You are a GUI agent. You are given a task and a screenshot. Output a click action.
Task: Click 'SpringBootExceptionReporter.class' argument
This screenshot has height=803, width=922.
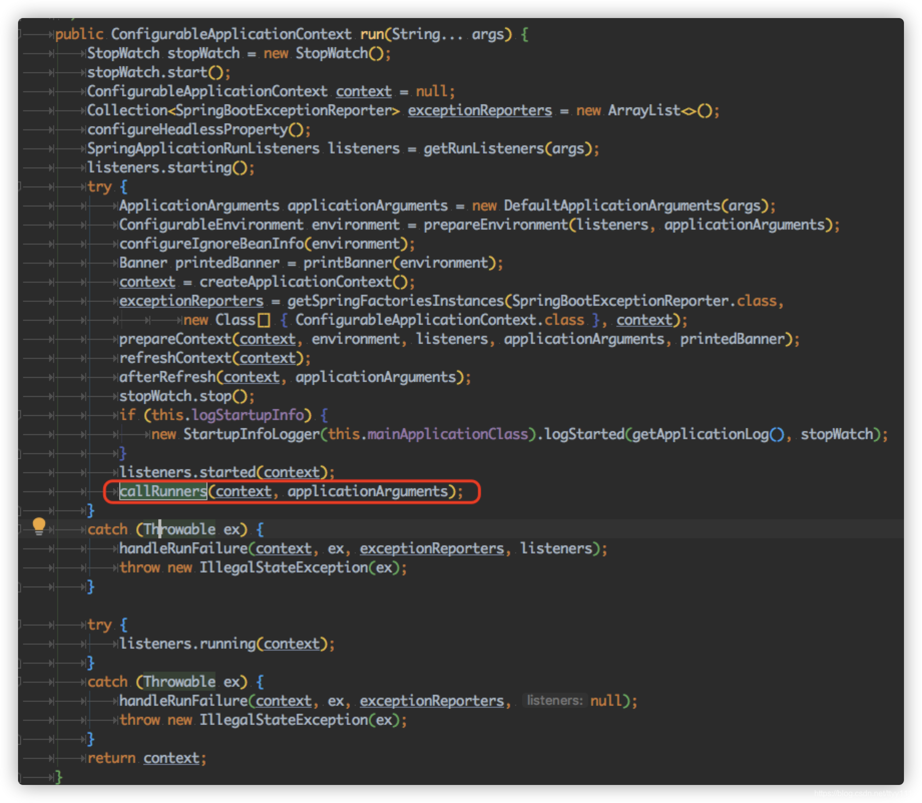click(x=644, y=301)
